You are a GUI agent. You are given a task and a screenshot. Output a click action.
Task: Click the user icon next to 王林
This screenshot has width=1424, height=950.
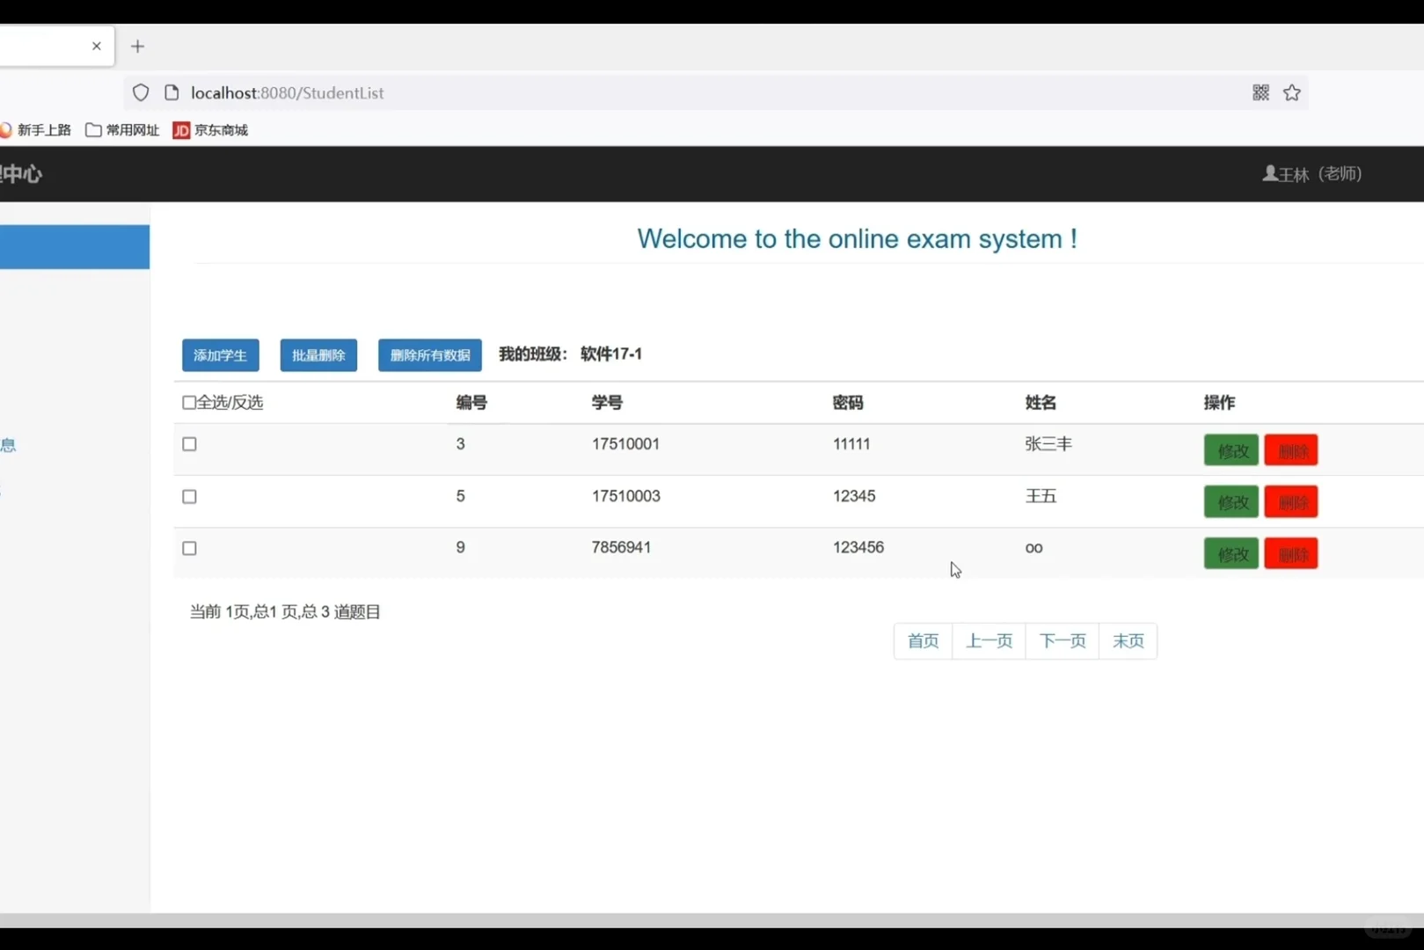coord(1270,173)
